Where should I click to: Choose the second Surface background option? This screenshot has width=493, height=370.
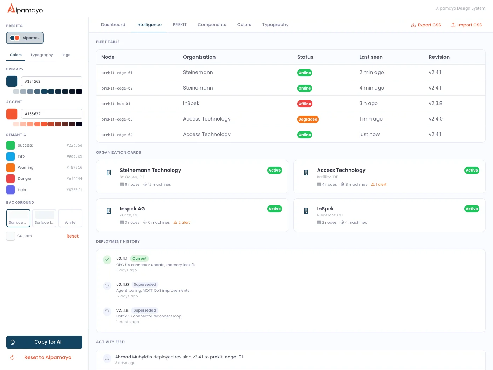pos(44,218)
